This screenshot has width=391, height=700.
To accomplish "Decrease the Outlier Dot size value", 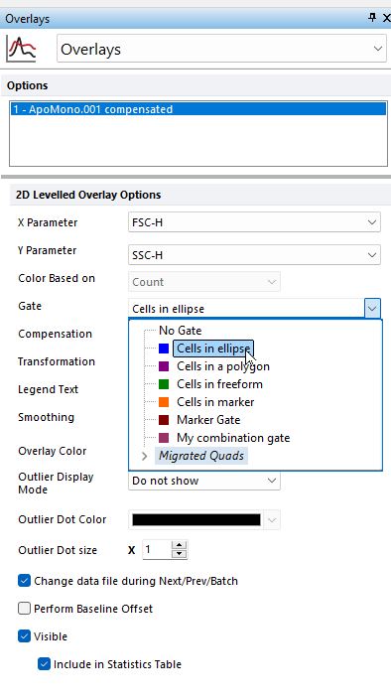I will point(179,554).
